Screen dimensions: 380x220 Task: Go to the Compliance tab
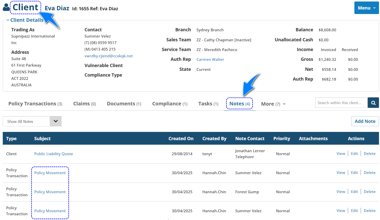(170, 104)
